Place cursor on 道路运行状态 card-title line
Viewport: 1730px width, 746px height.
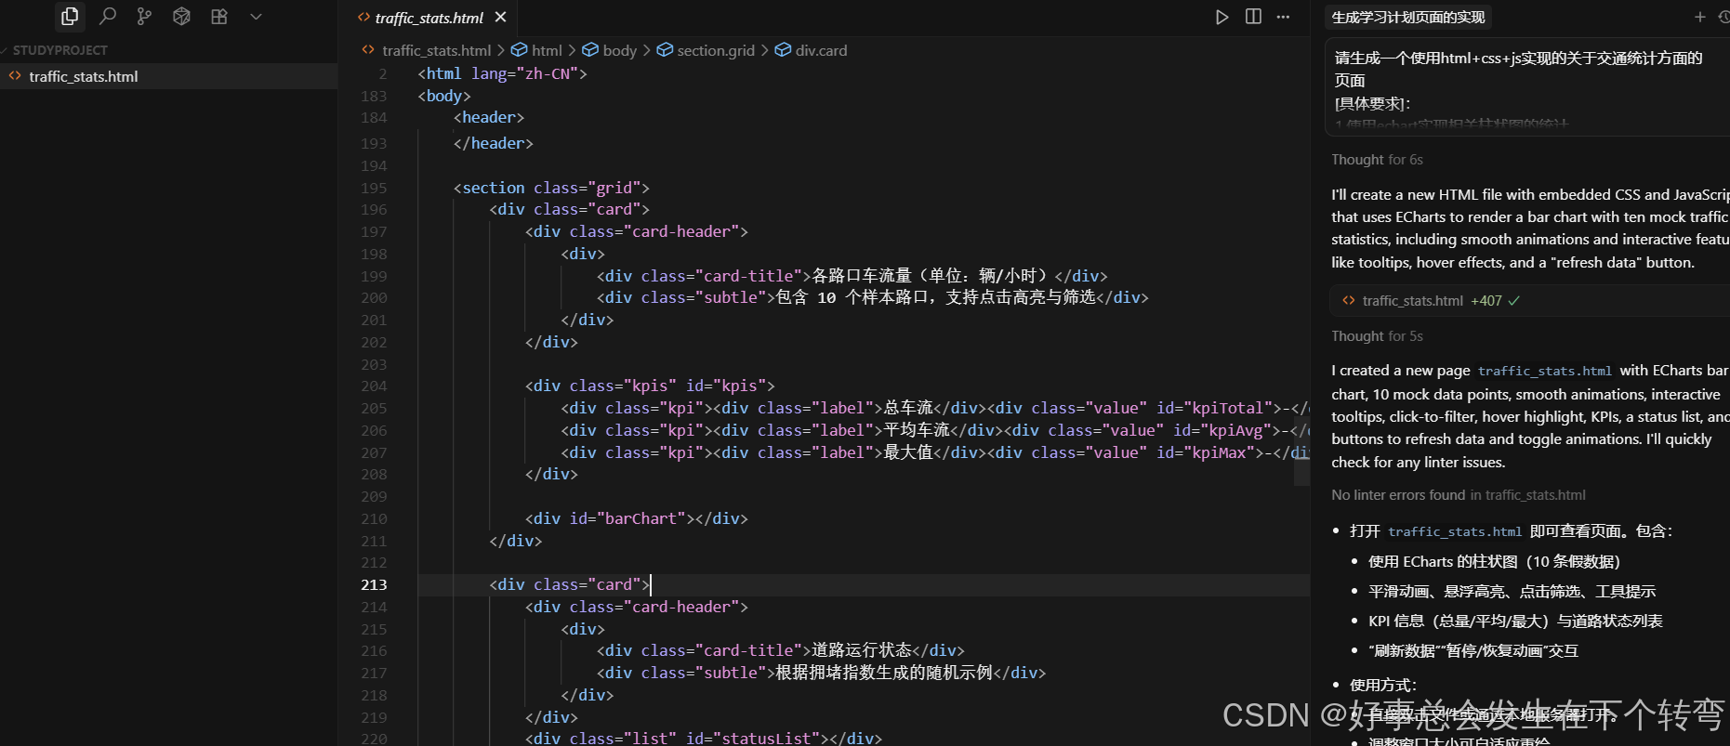[781, 650]
